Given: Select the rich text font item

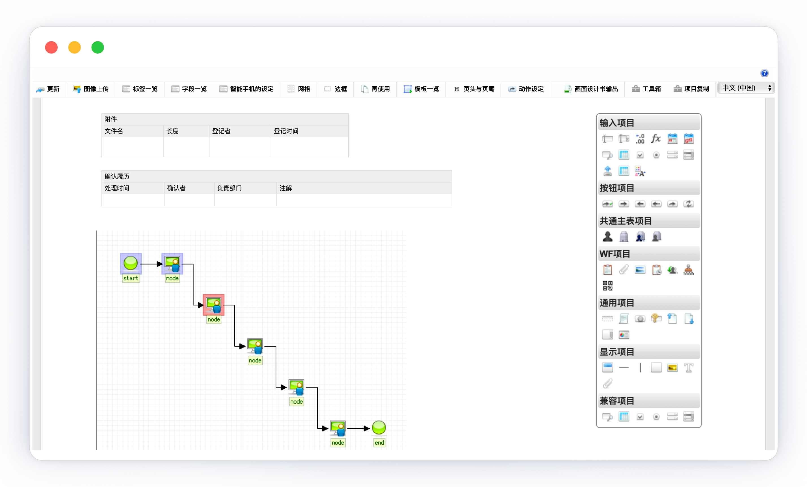Looking at the screenshot, I should point(640,171).
